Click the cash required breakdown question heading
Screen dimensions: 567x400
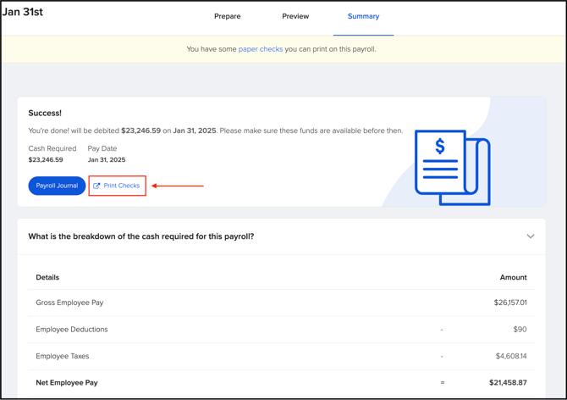tap(140, 236)
